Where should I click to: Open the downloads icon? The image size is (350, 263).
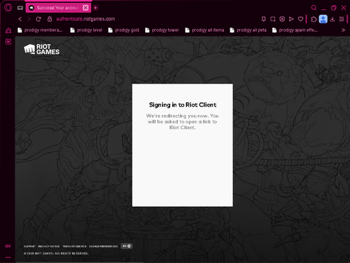332,19
